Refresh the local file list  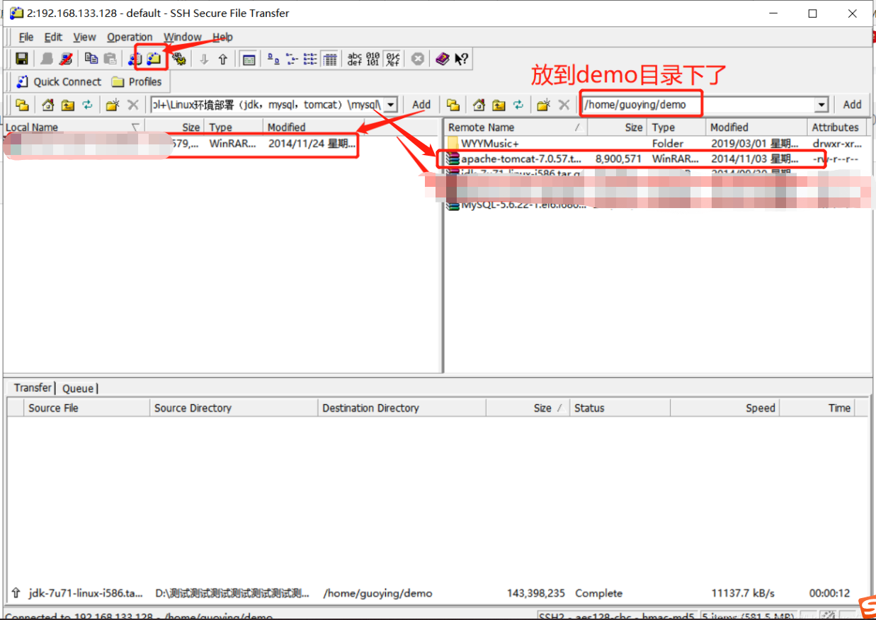87,105
